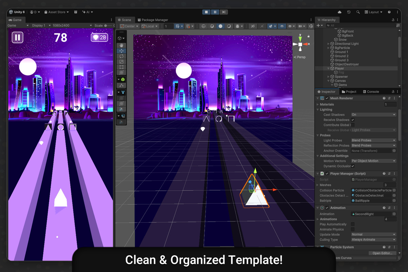Enable the Contribute Global Illumination checkbox

[353, 125]
